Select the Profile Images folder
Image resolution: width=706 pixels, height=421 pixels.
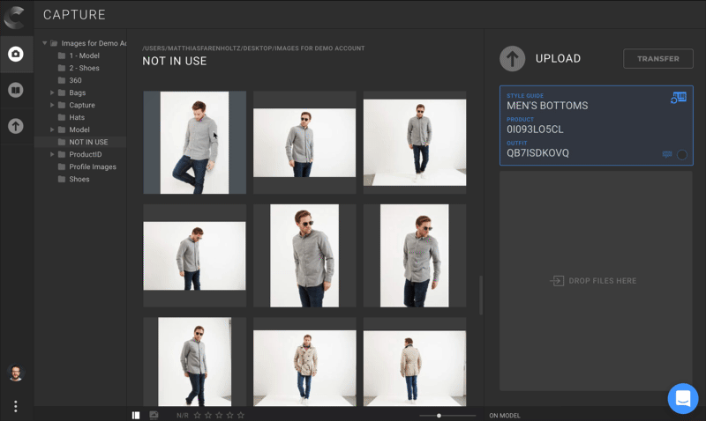tap(92, 166)
